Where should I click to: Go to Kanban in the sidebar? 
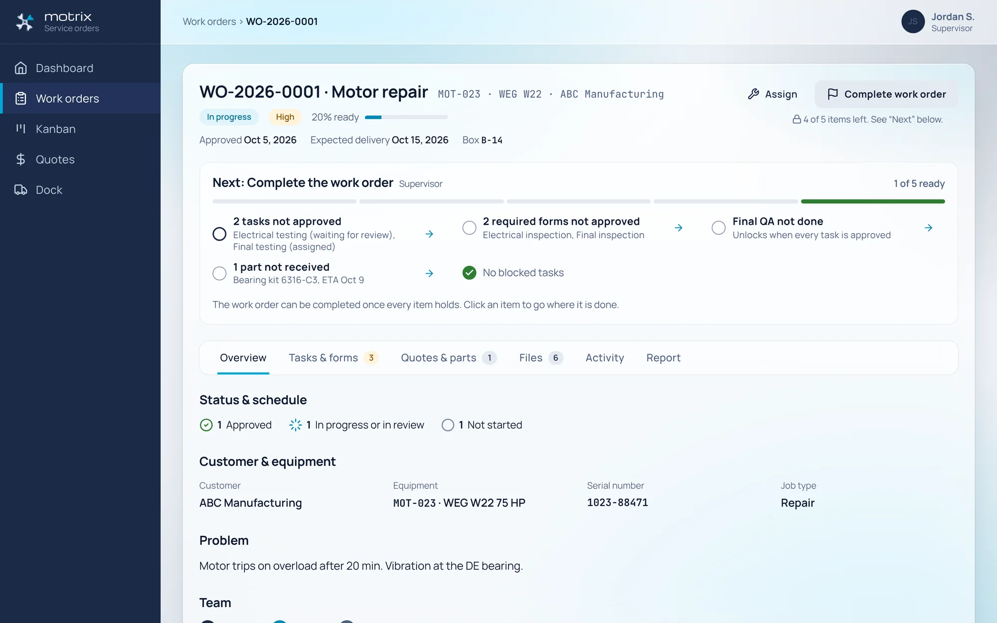(80, 129)
